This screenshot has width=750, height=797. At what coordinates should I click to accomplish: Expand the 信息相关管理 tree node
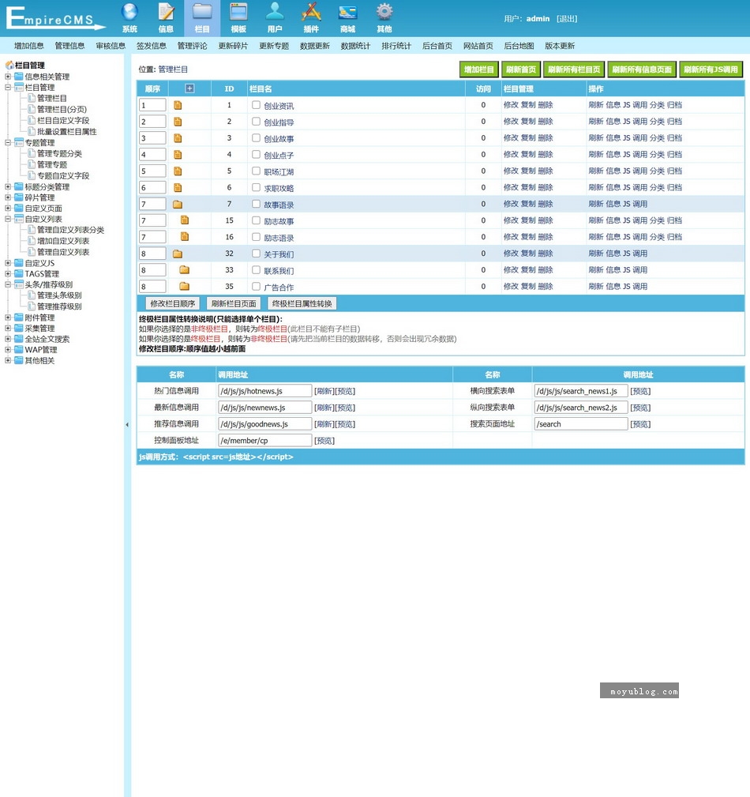click(x=8, y=77)
